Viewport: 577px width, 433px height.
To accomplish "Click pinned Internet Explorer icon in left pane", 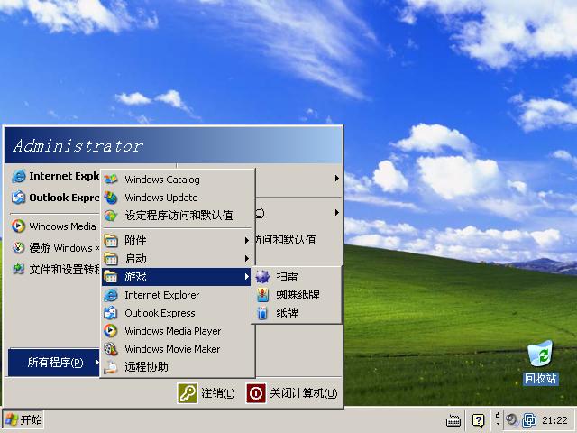I will click(x=18, y=177).
